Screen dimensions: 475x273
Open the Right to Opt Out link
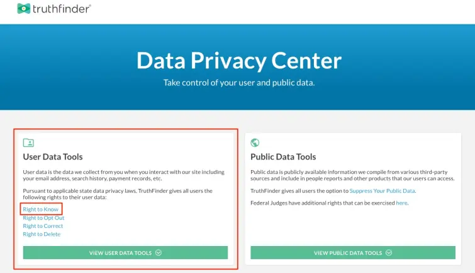[43, 218]
